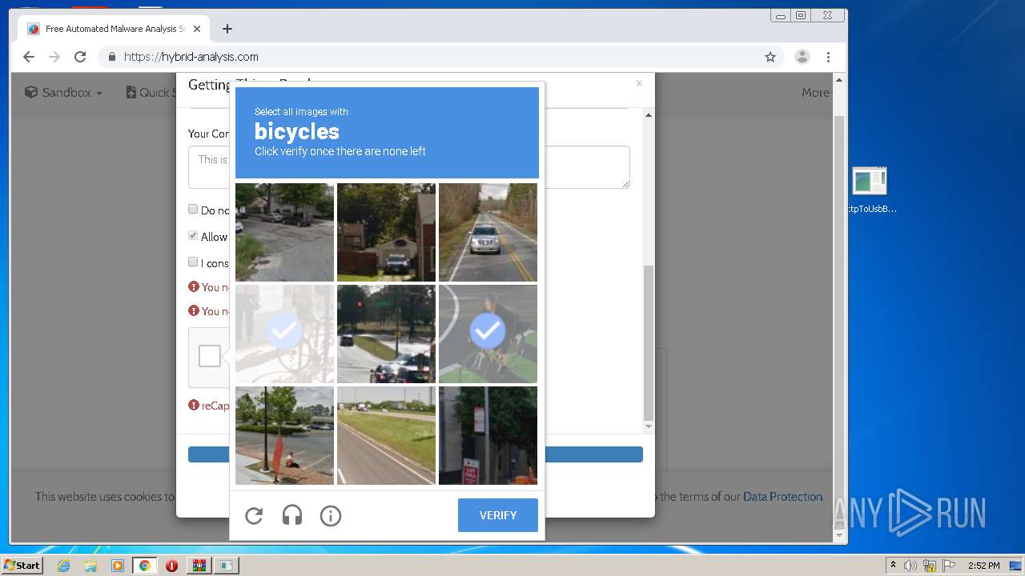Go back to the previous page
The width and height of the screenshot is (1025, 576).
pyautogui.click(x=29, y=57)
